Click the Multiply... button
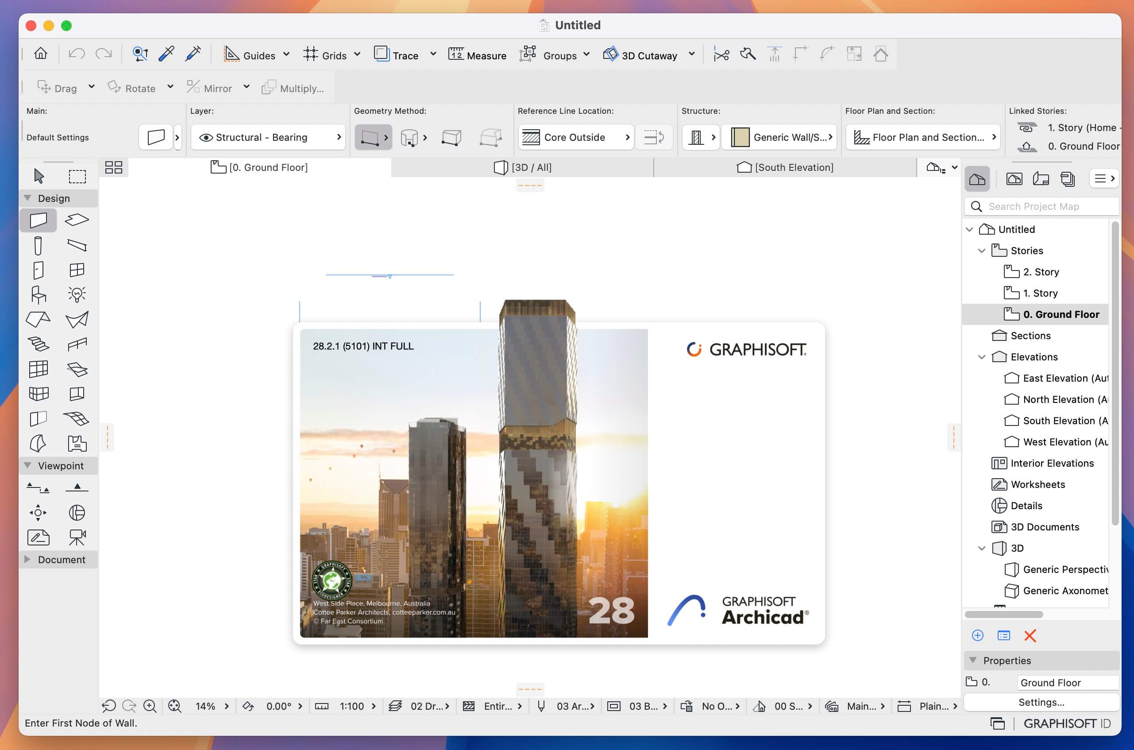Viewport: 1134px width, 750px height. pos(293,88)
